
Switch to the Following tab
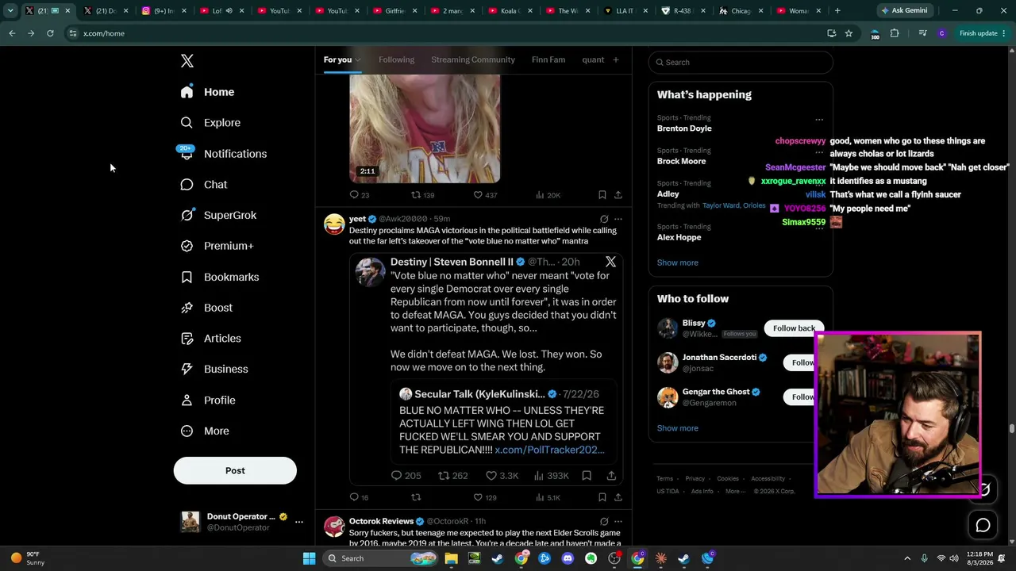pos(396,60)
